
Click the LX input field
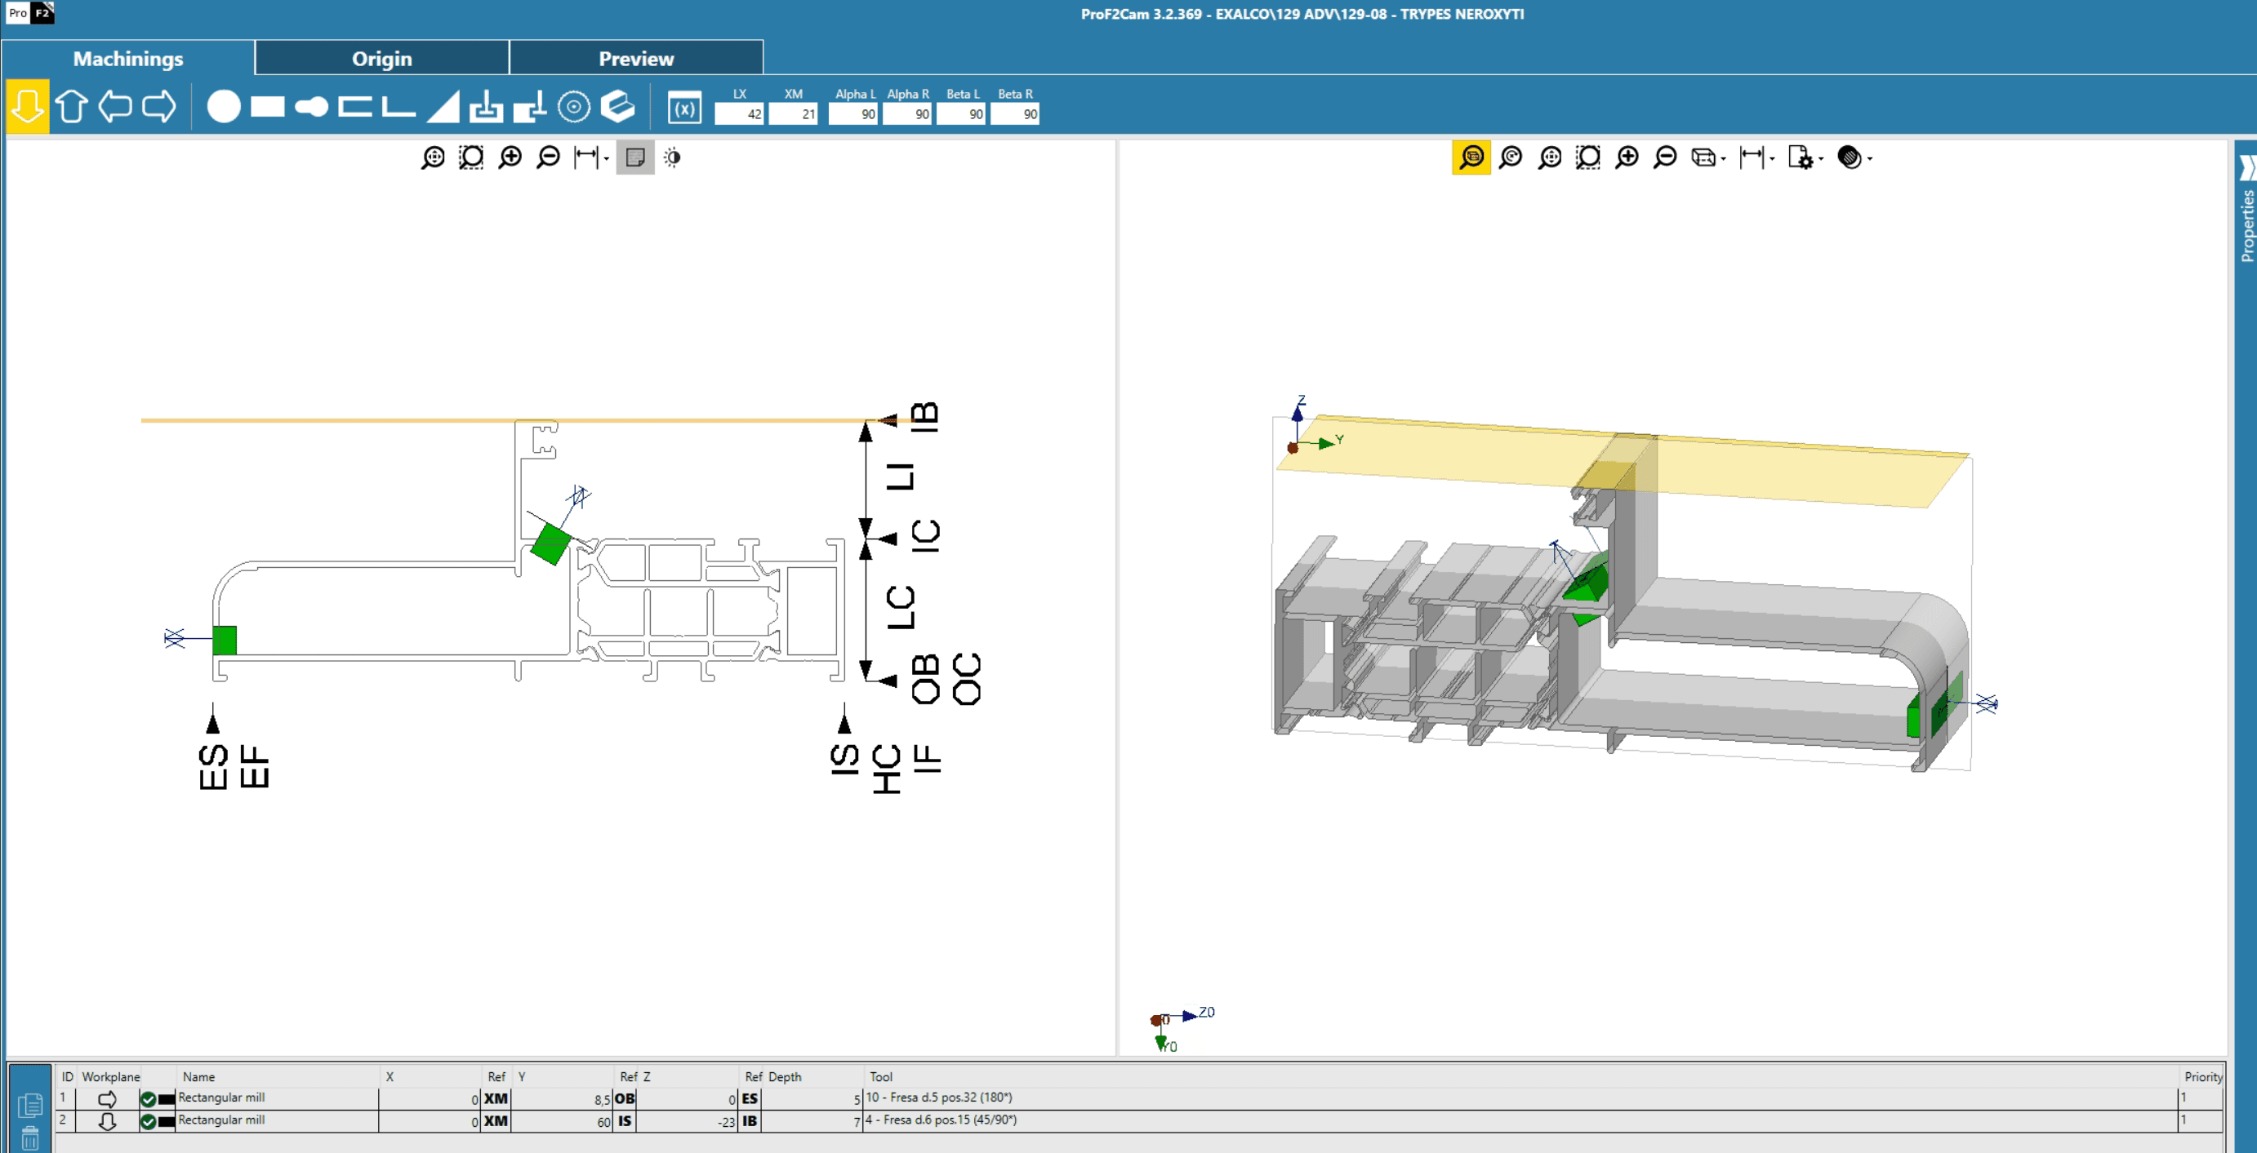[x=740, y=113]
